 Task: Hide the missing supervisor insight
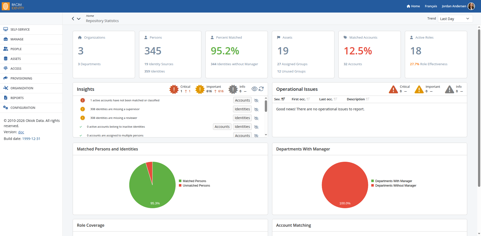[256, 109]
